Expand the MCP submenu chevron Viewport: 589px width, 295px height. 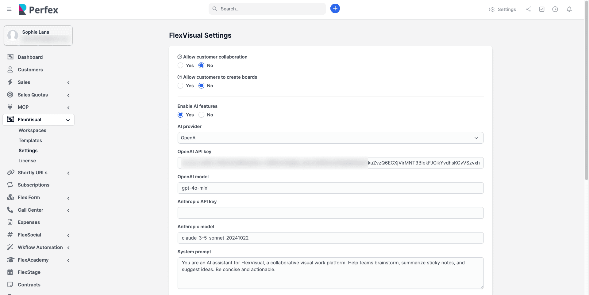[x=68, y=108]
